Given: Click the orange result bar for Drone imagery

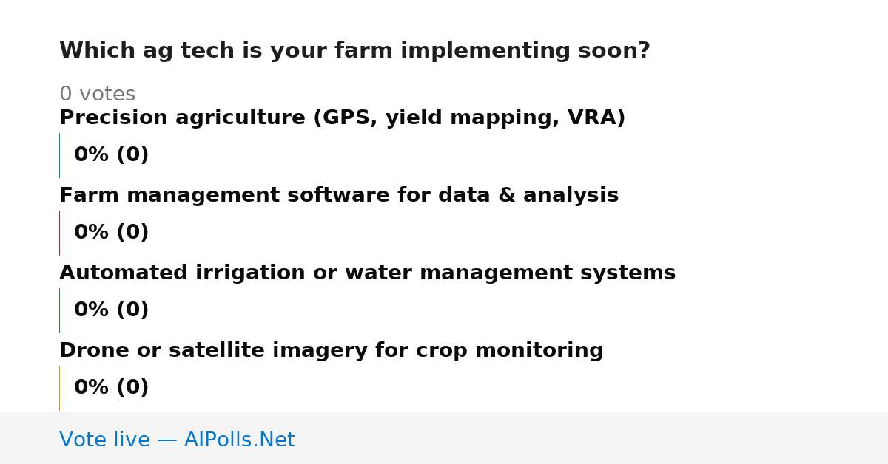Looking at the screenshot, I should tap(59, 388).
